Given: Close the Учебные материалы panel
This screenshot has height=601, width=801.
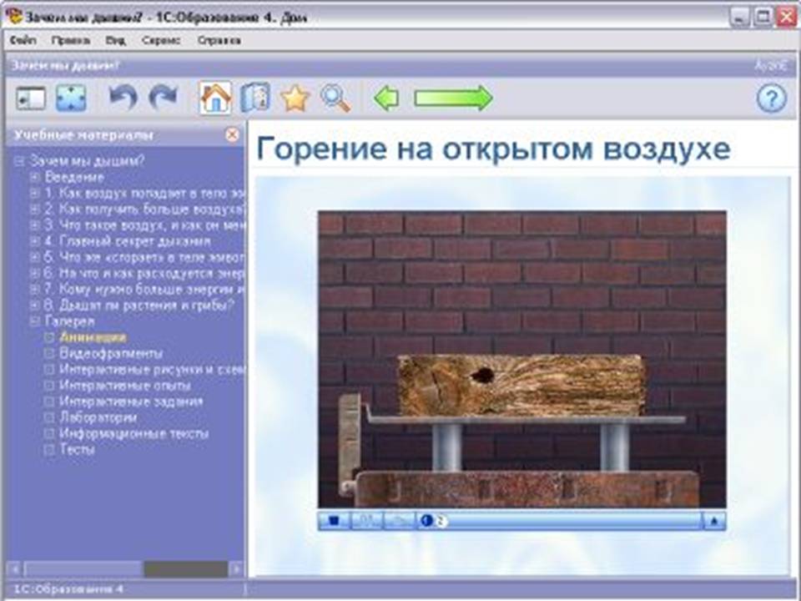Looking at the screenshot, I should (x=232, y=134).
